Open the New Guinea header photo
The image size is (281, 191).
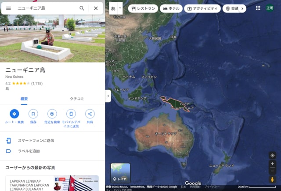[x=52, y=38]
